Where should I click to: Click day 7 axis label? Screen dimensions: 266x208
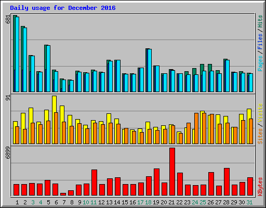pyautogui.click(x=64, y=202)
